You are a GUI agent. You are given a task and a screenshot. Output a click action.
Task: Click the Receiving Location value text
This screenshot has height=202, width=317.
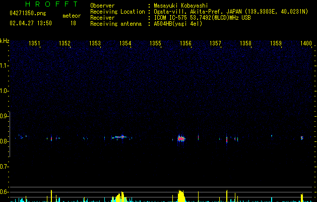(231, 12)
